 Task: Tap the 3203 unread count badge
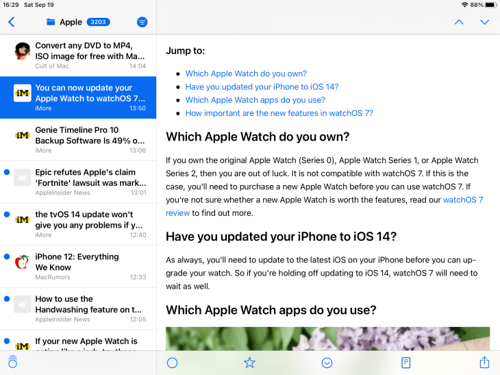click(x=98, y=22)
